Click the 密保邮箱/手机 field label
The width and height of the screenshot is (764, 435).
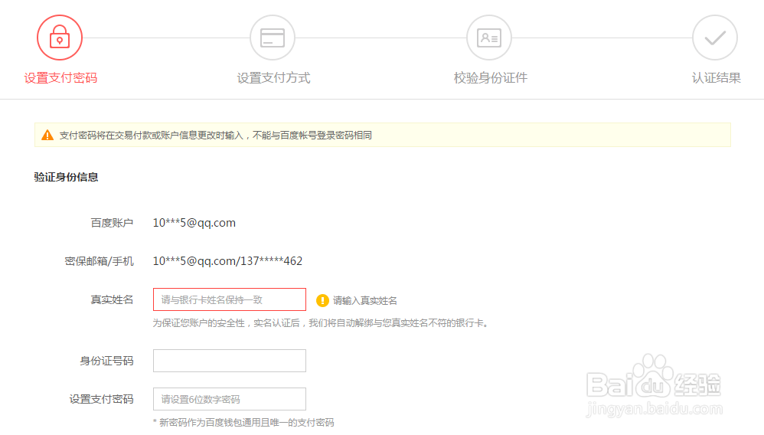99,261
